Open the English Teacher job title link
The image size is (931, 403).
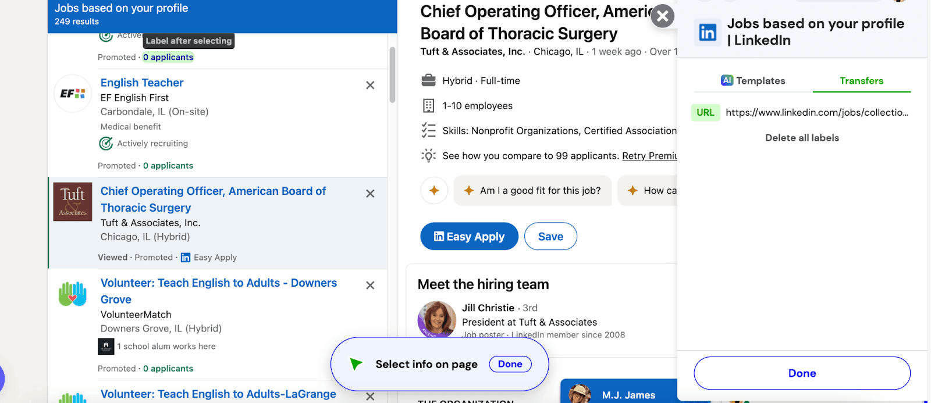(142, 83)
